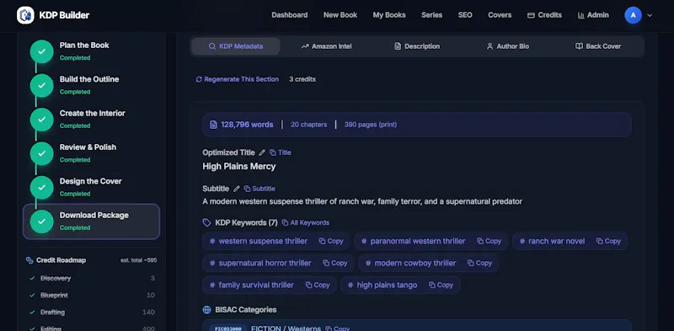Copy the supernatural horror thriller keyword
Image resolution: width=674 pixels, height=331 pixels.
pos(334,263)
